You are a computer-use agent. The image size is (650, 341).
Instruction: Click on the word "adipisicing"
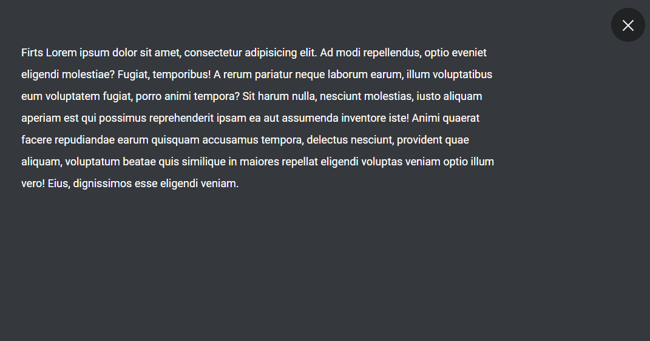pos(271,53)
